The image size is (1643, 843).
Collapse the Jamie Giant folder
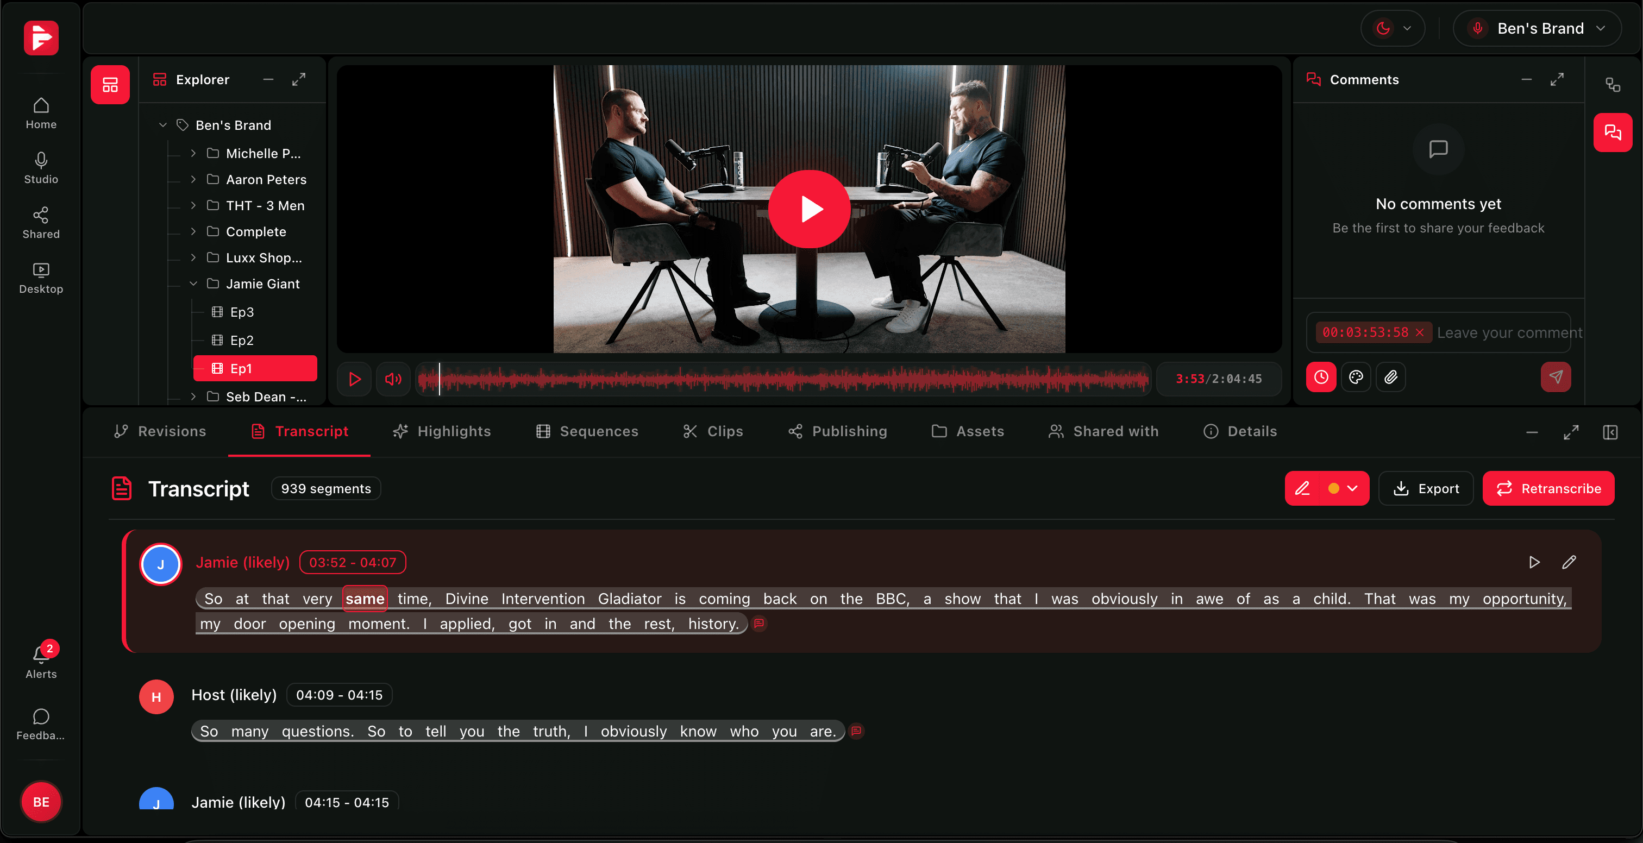point(194,284)
